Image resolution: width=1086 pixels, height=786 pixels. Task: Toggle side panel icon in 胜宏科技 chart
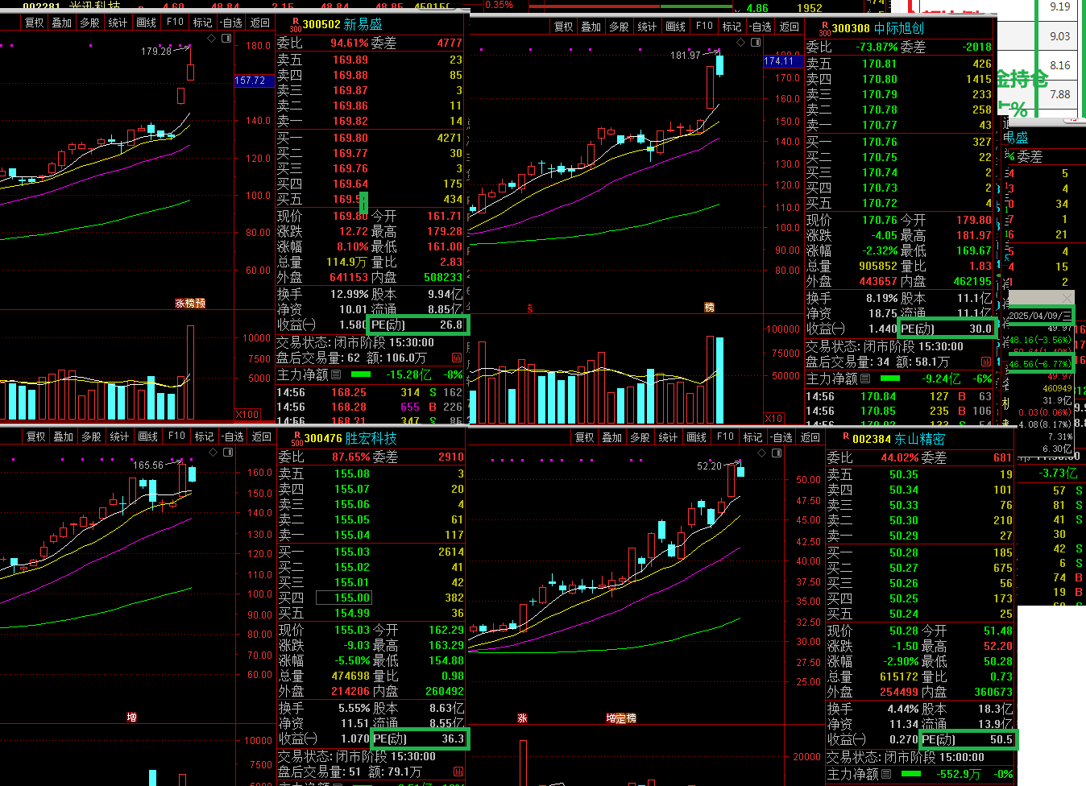pos(227,453)
